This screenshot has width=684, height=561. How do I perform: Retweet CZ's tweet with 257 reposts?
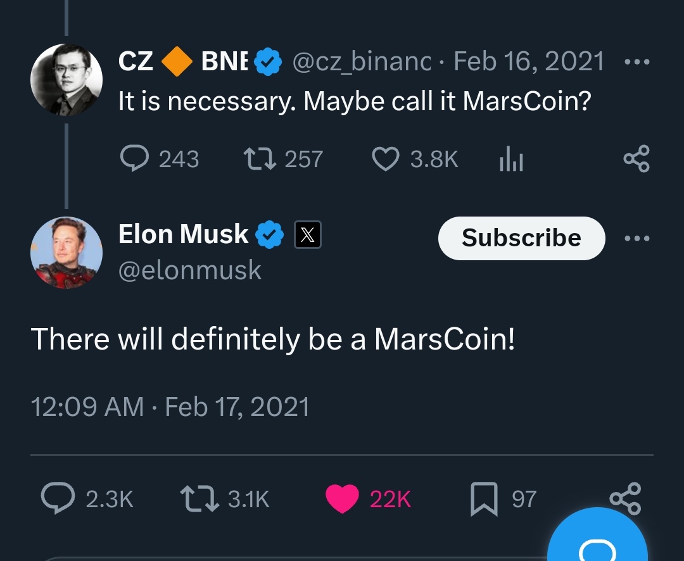pyautogui.click(x=259, y=158)
